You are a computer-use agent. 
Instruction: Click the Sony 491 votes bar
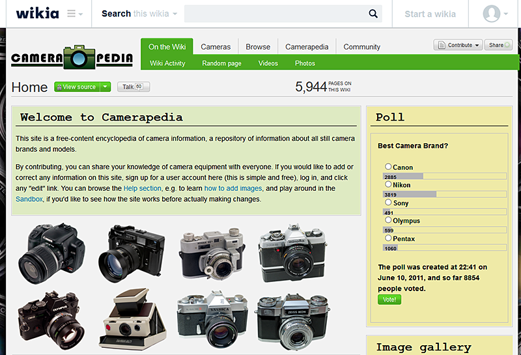[x=445, y=212]
